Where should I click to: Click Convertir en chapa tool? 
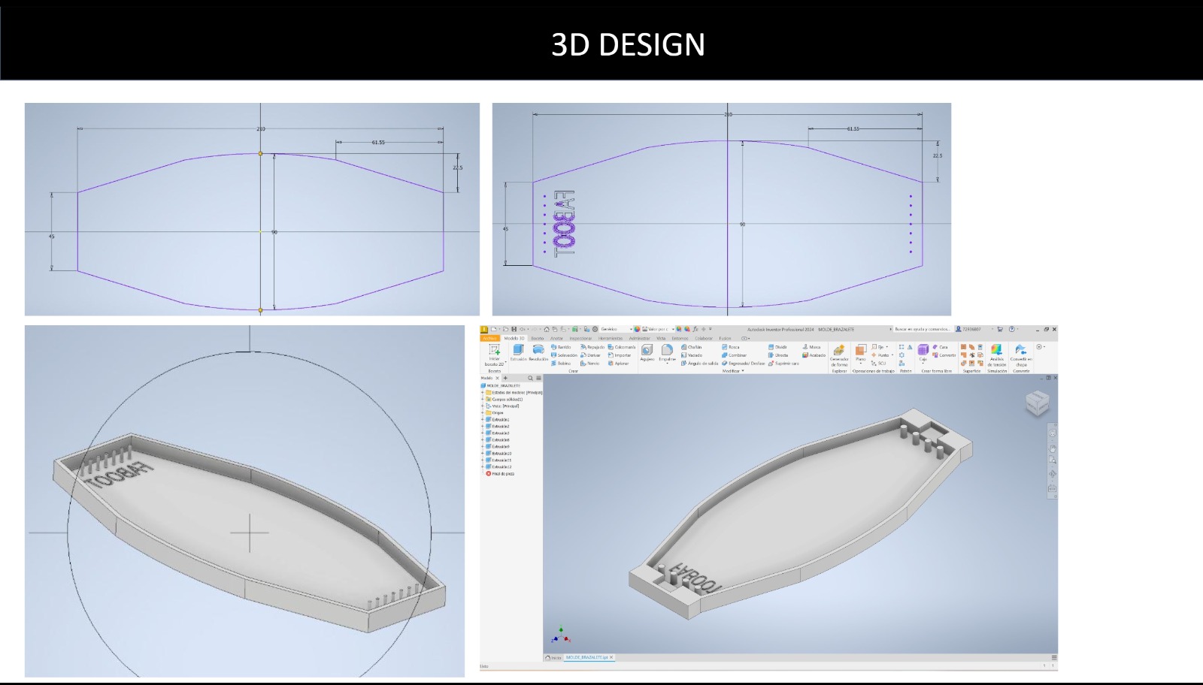pyautogui.click(x=1021, y=355)
